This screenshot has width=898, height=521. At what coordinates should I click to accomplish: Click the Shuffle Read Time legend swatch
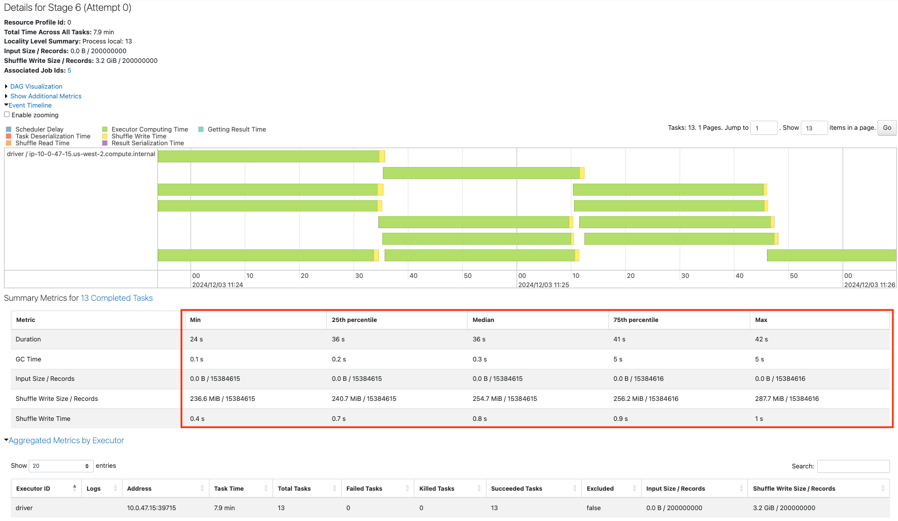pyautogui.click(x=9, y=143)
